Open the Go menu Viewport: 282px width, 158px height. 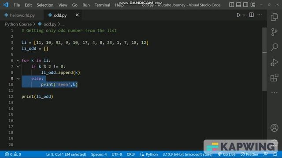[x=75, y=5]
